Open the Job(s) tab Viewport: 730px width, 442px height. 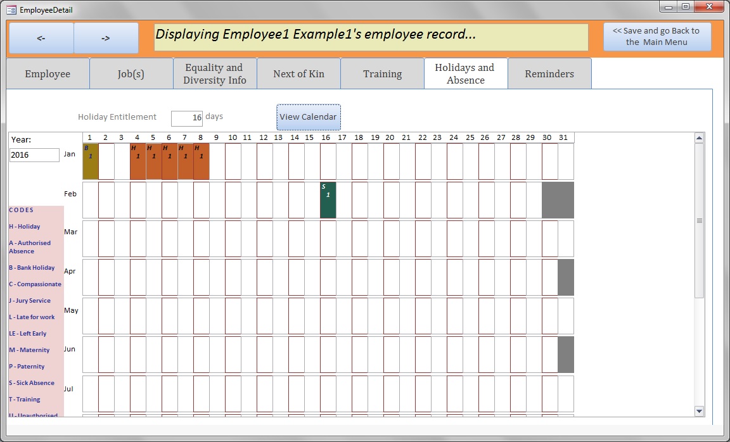click(131, 74)
